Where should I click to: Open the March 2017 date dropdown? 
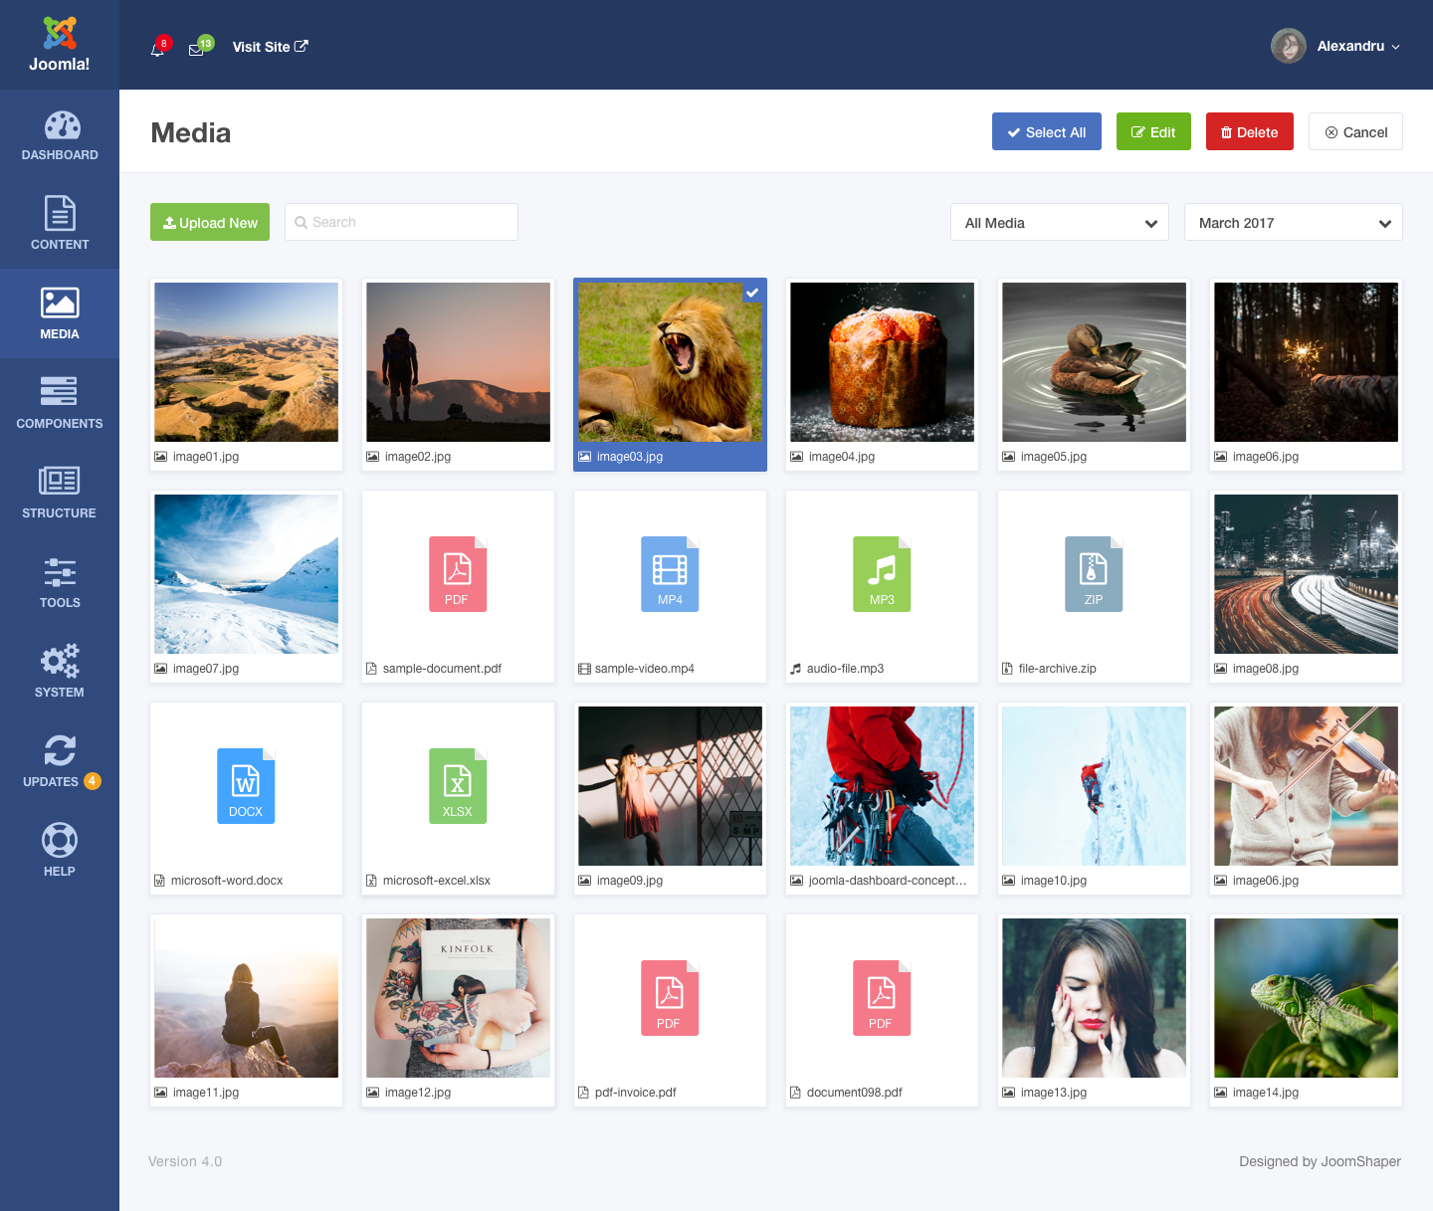click(1293, 223)
